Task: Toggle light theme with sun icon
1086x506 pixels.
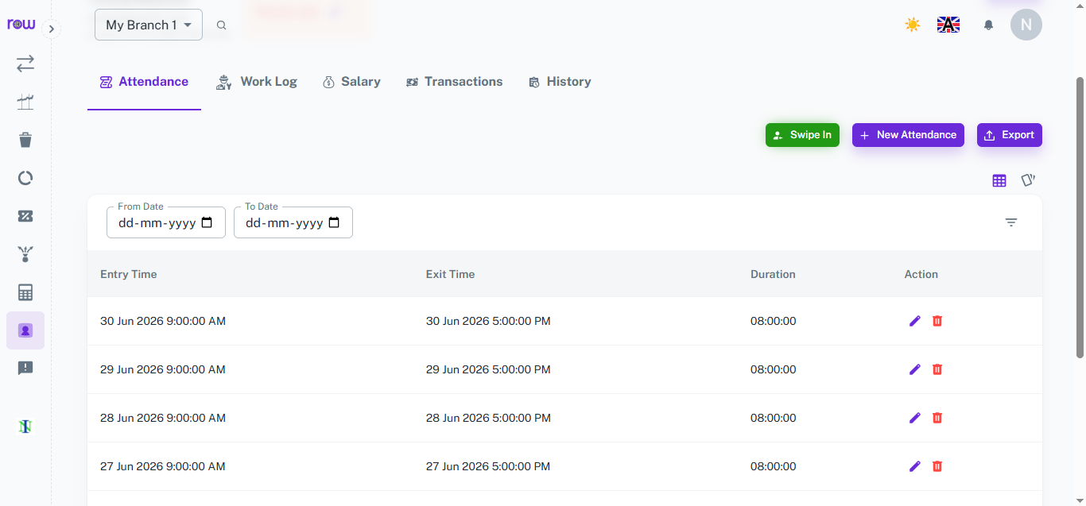Action: tap(913, 25)
